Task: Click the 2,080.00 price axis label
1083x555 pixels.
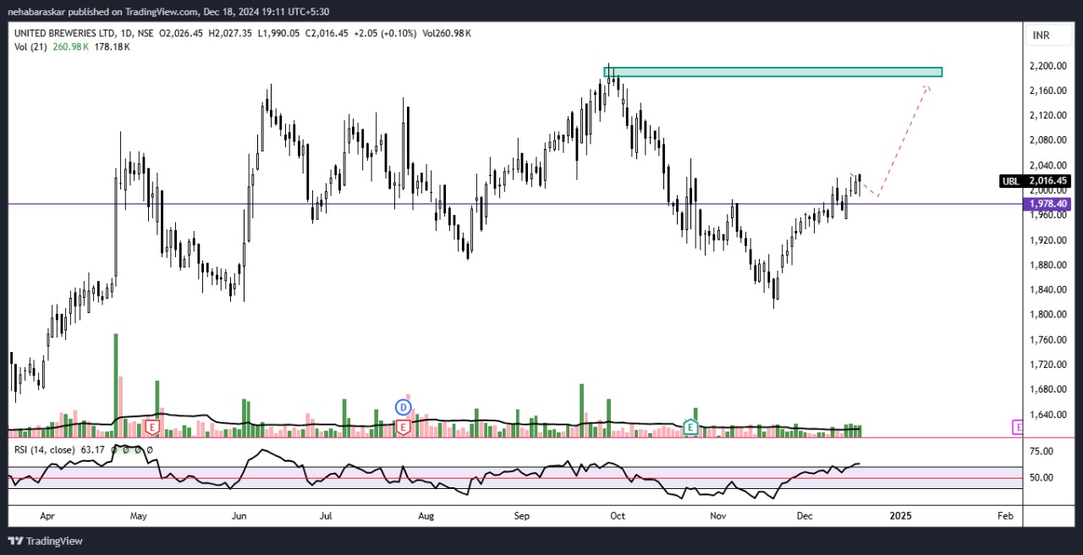Action: 1047,140
